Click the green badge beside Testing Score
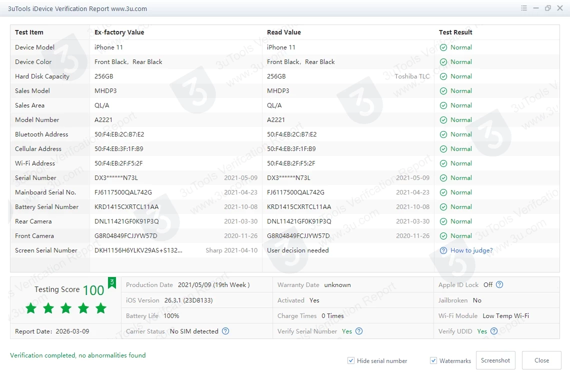 click(x=112, y=283)
